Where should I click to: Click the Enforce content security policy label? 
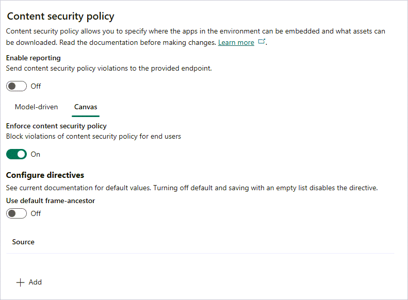click(x=56, y=126)
